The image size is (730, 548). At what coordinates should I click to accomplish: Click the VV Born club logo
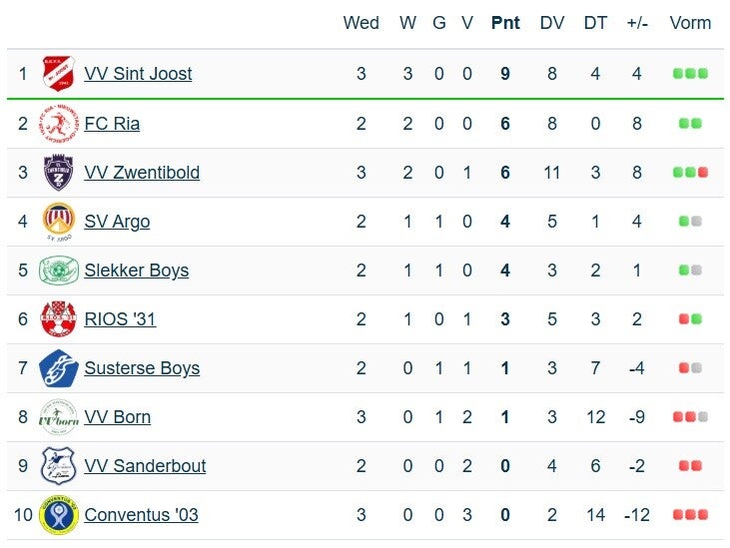tap(59, 417)
